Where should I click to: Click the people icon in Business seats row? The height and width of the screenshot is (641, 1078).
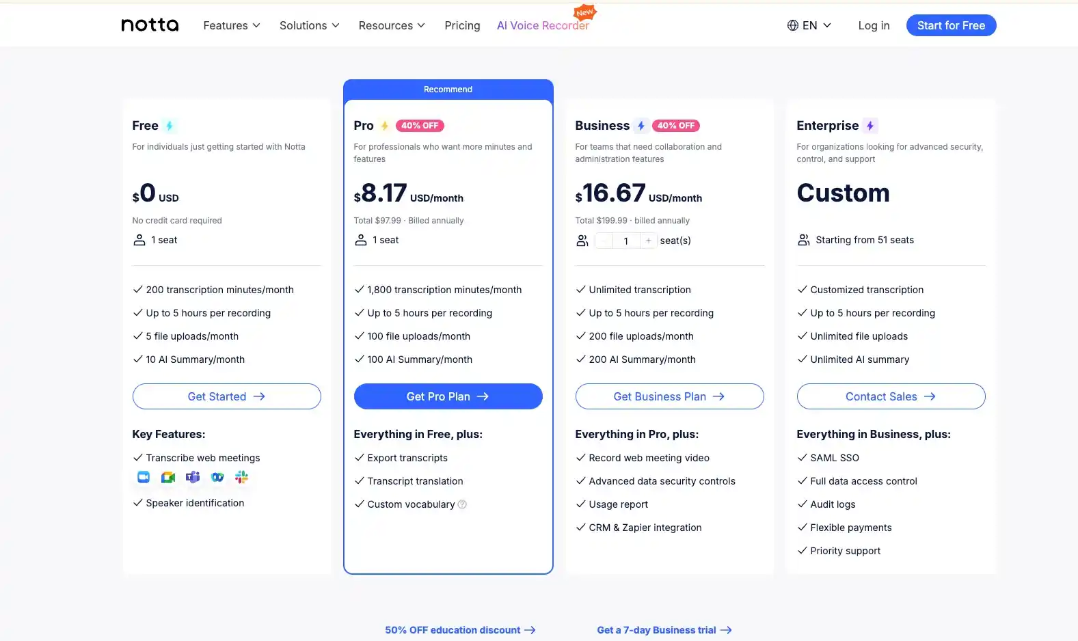(x=582, y=241)
